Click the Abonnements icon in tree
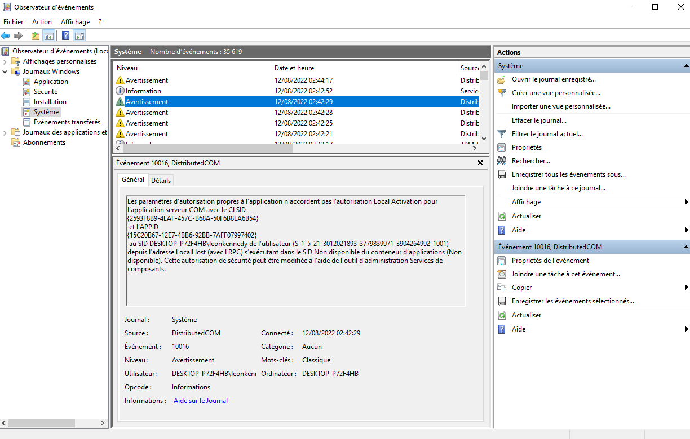 [16, 142]
